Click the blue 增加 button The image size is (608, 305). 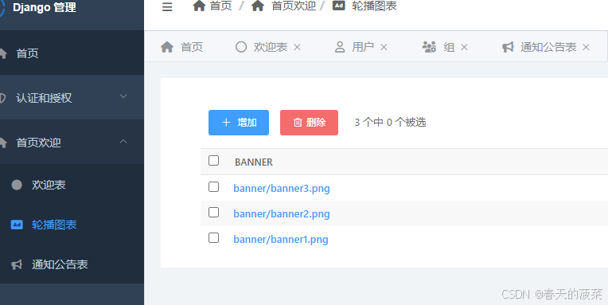(239, 123)
